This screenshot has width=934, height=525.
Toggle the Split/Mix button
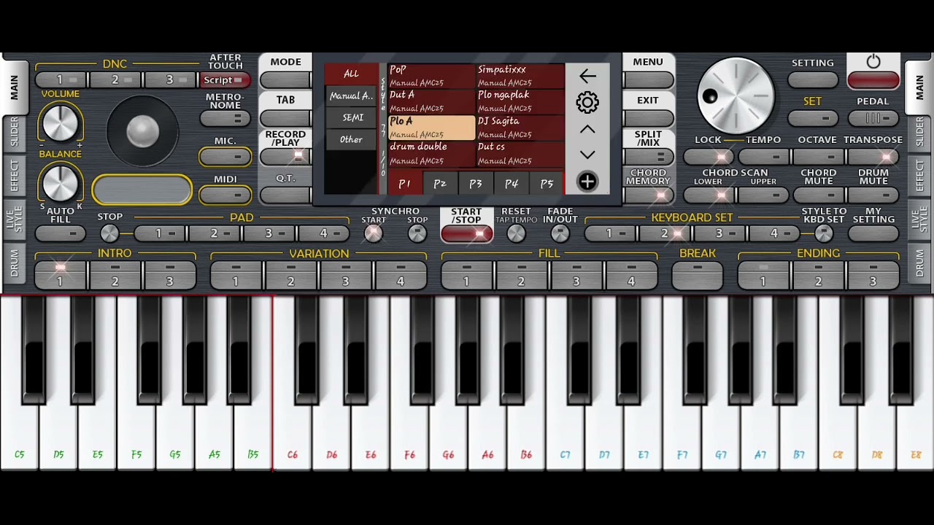(x=648, y=157)
